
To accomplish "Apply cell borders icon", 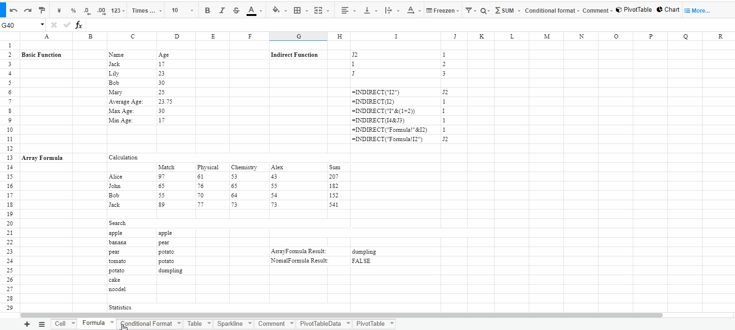I will pos(297,10).
